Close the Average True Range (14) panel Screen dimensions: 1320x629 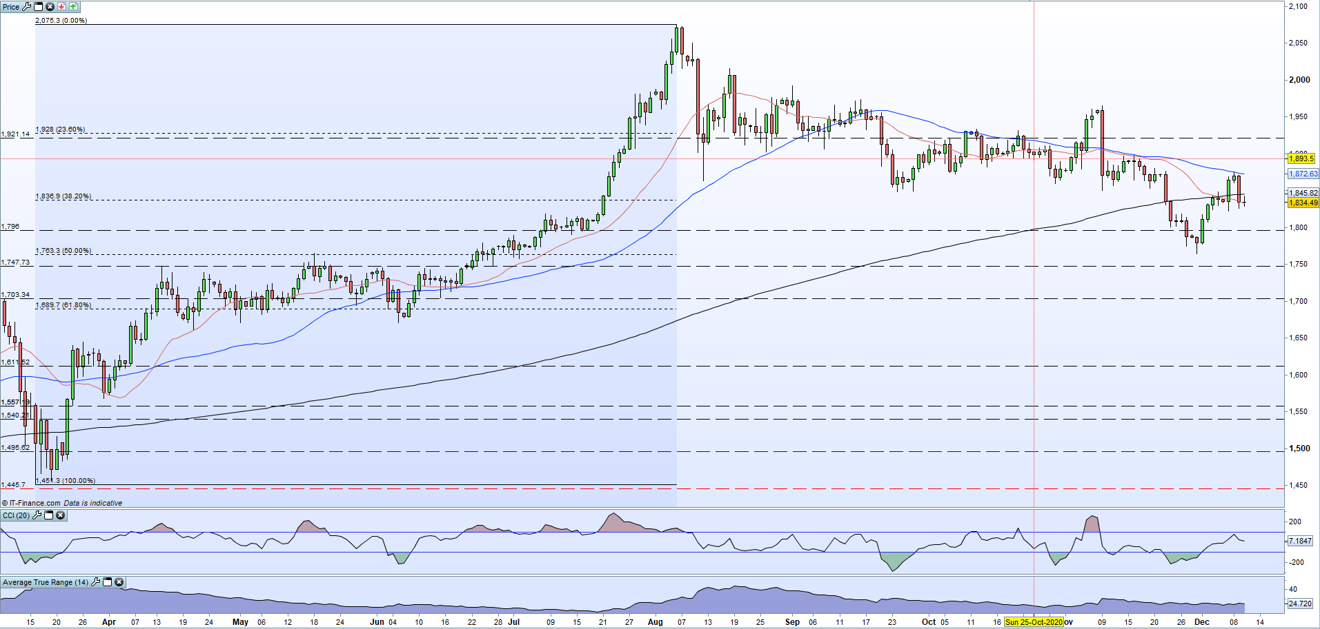(x=119, y=582)
